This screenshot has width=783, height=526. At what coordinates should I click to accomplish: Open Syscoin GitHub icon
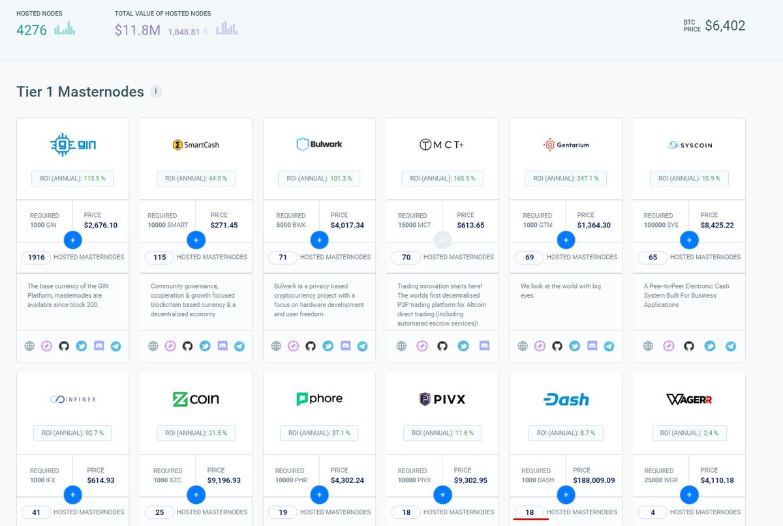click(x=689, y=347)
